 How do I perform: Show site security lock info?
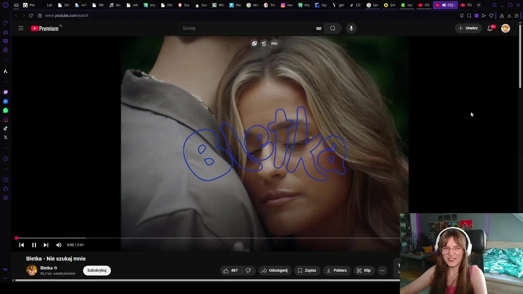pos(40,16)
